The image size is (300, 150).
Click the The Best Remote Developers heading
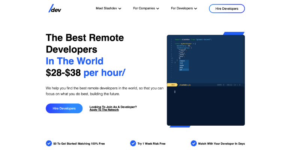pos(85,43)
